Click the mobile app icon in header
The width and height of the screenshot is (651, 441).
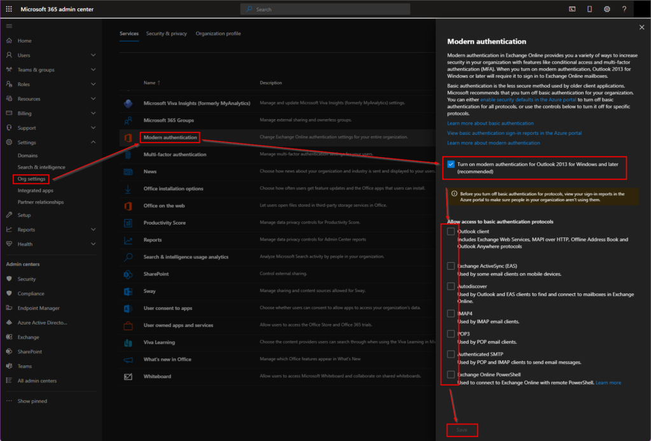pyautogui.click(x=589, y=9)
